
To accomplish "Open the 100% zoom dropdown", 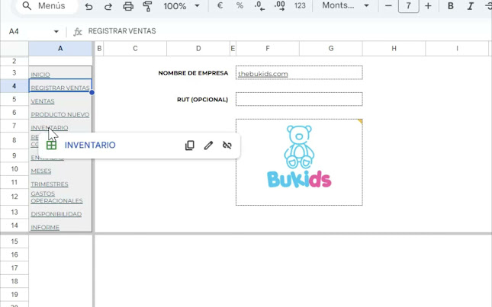I will tap(182, 6).
